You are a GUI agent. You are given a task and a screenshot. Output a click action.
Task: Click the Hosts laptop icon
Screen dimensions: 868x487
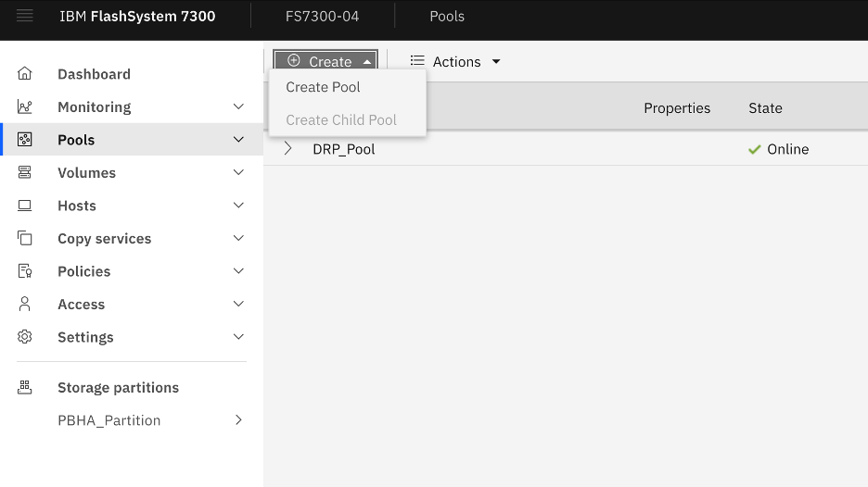pos(25,206)
